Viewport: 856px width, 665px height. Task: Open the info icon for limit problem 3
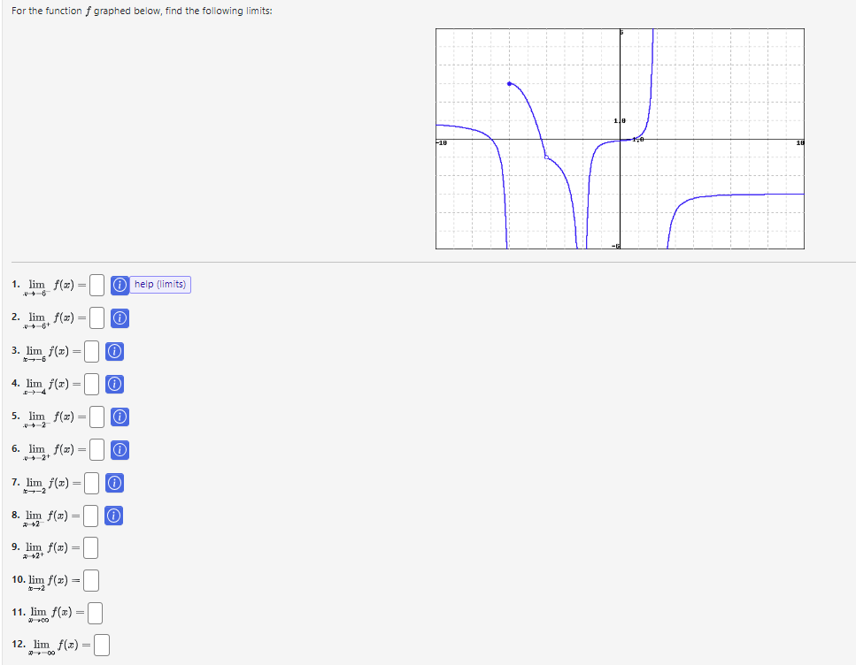tap(113, 351)
